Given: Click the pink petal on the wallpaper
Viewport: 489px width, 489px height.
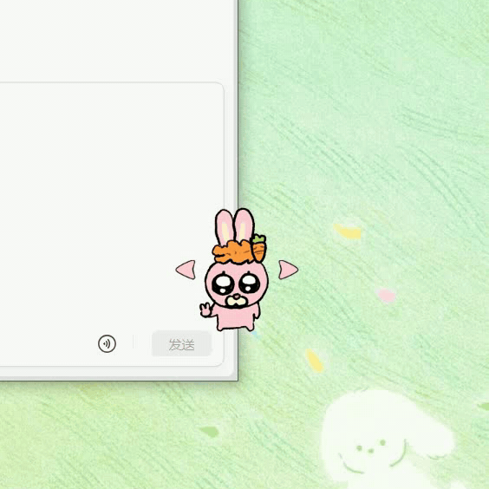Looking at the screenshot, I should [x=386, y=295].
